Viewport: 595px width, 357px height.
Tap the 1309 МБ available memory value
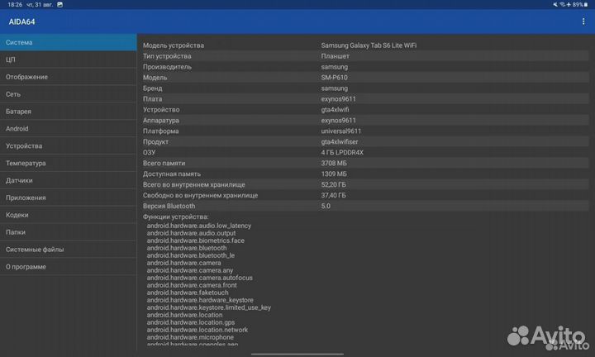(334, 174)
